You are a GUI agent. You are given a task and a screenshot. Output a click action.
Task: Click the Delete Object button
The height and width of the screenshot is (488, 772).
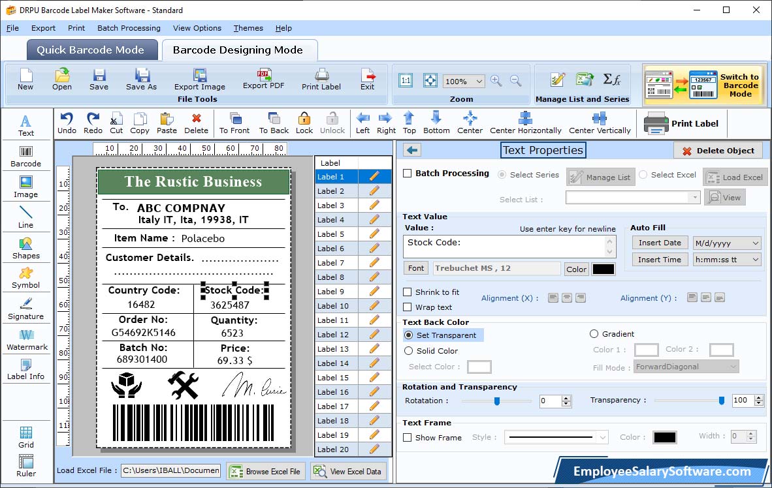click(x=718, y=151)
